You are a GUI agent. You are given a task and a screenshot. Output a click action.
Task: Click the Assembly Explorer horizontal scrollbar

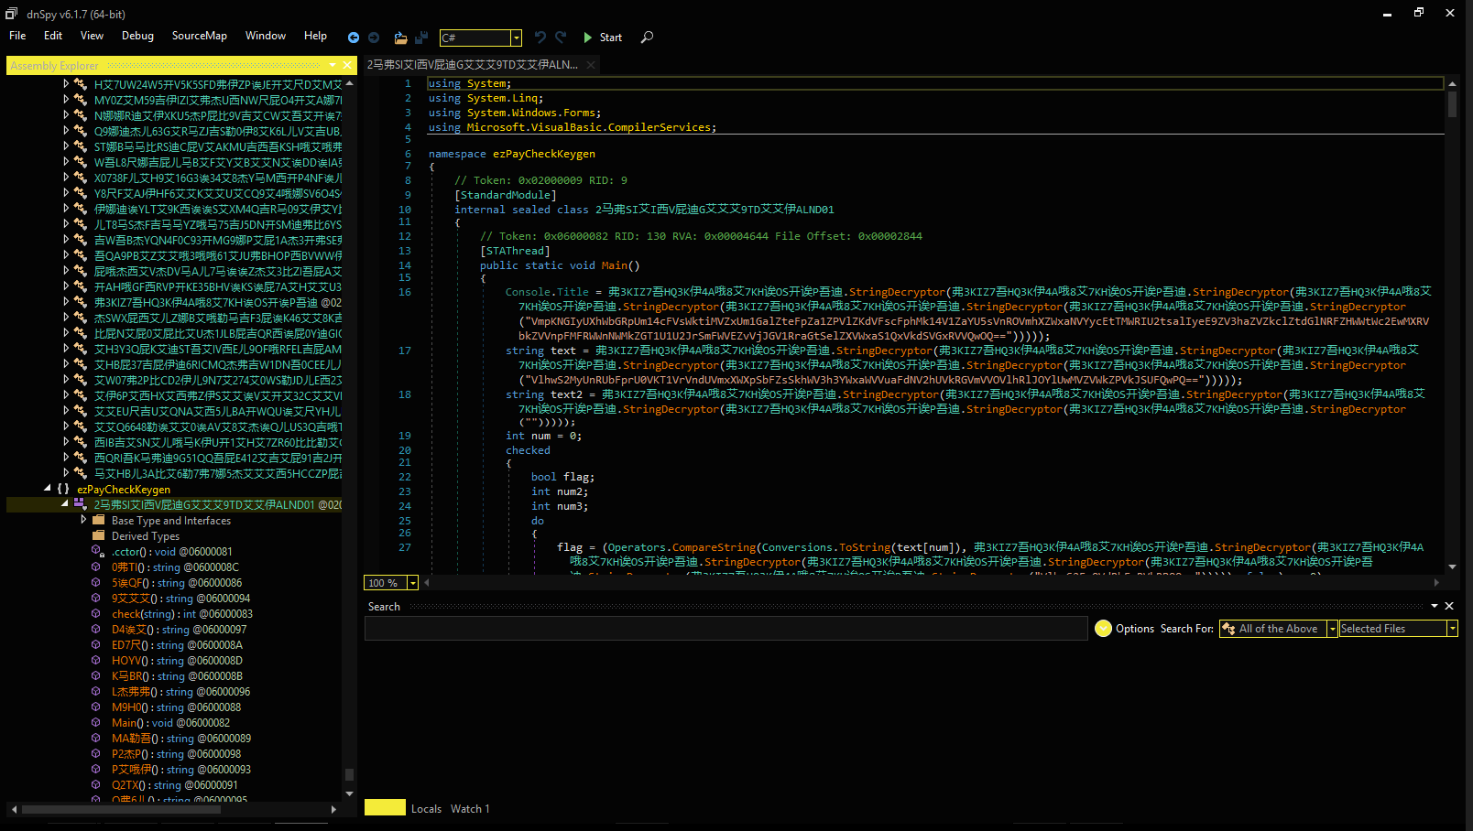[x=174, y=809]
